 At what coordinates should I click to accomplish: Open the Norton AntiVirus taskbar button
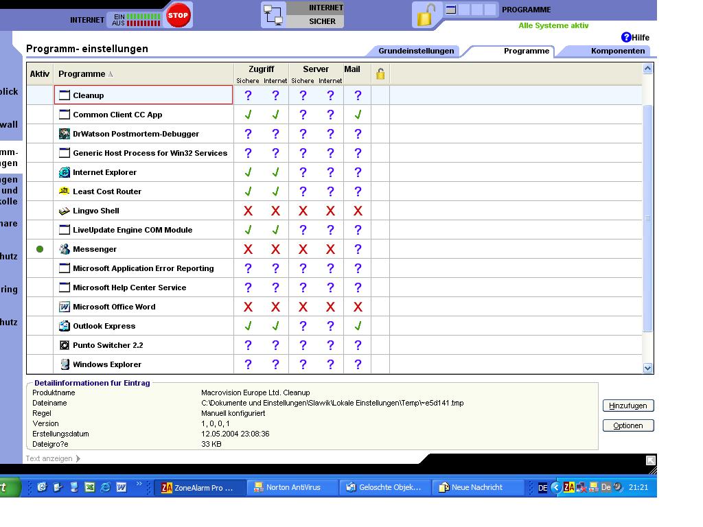click(x=293, y=487)
